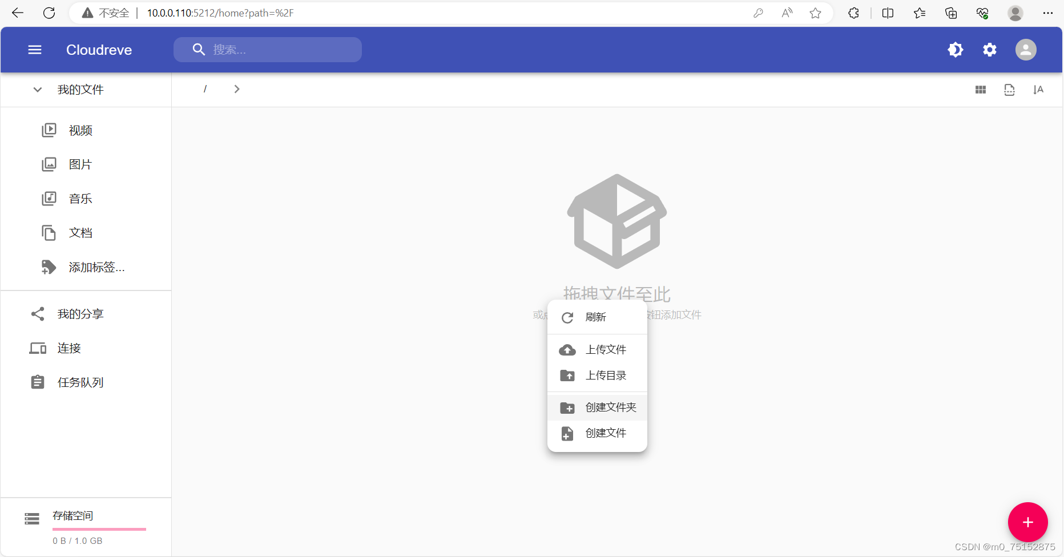Viewport: 1064px width, 557px height.
Task: Toggle dark mode brightness icon
Action: pos(956,50)
